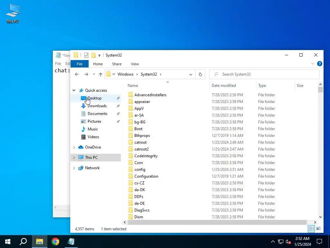Select the cs-CZ folder
330x248 pixels.
tap(139, 183)
